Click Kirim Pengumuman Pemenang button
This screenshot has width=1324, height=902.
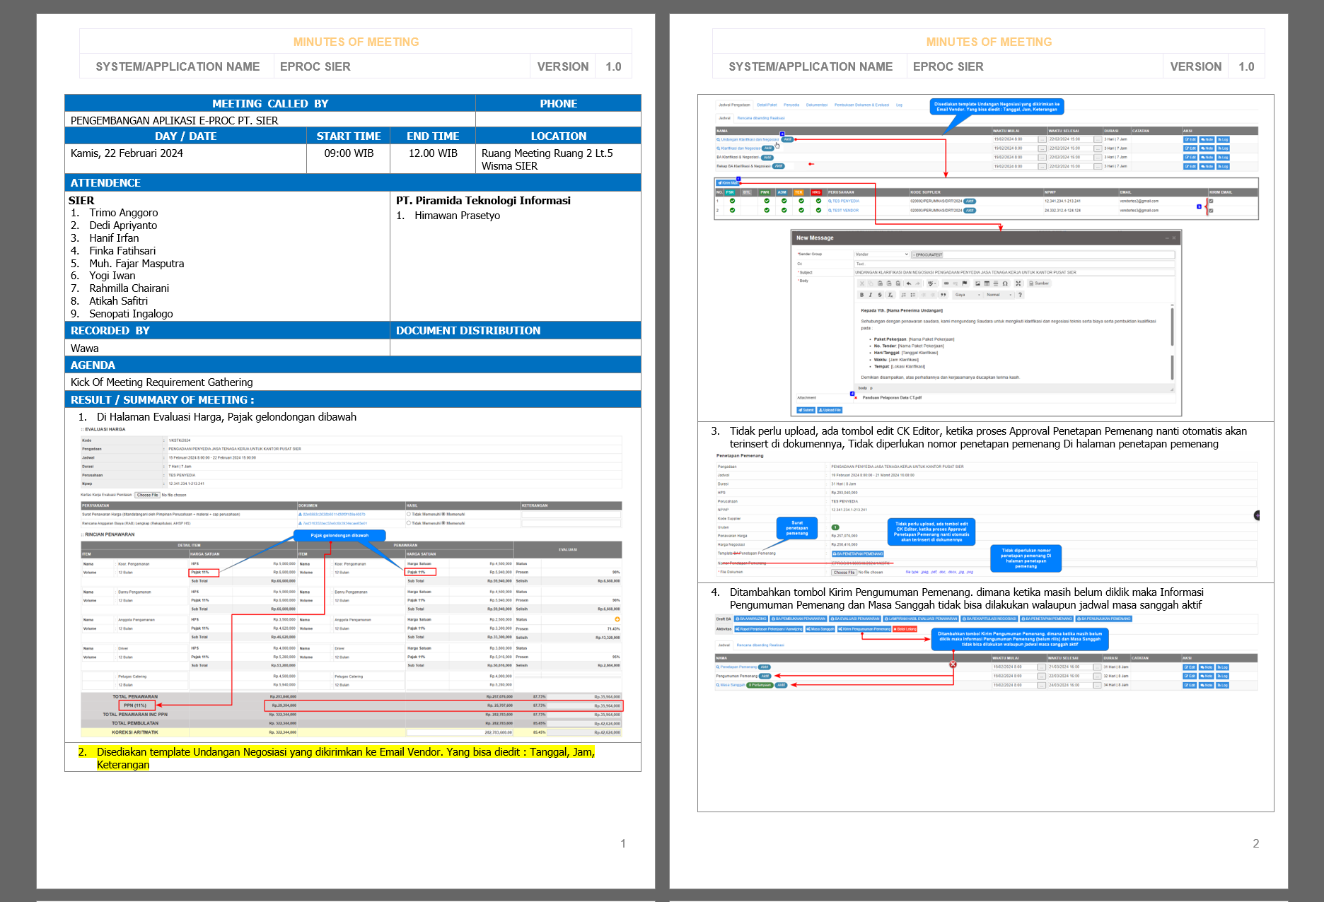(864, 628)
